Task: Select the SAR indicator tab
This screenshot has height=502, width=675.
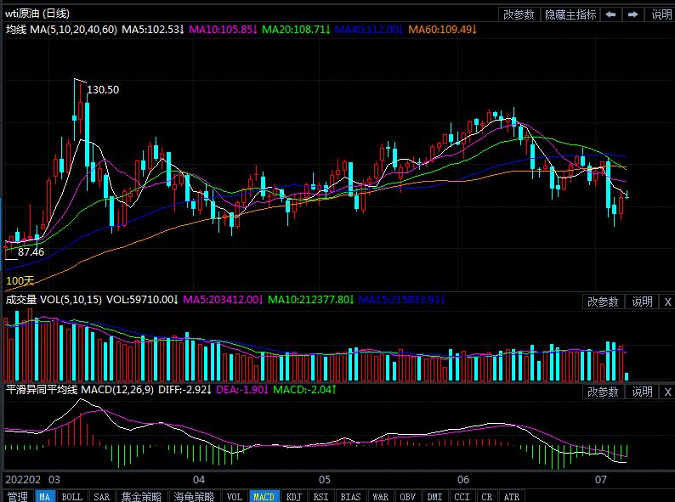Action: tap(101, 496)
